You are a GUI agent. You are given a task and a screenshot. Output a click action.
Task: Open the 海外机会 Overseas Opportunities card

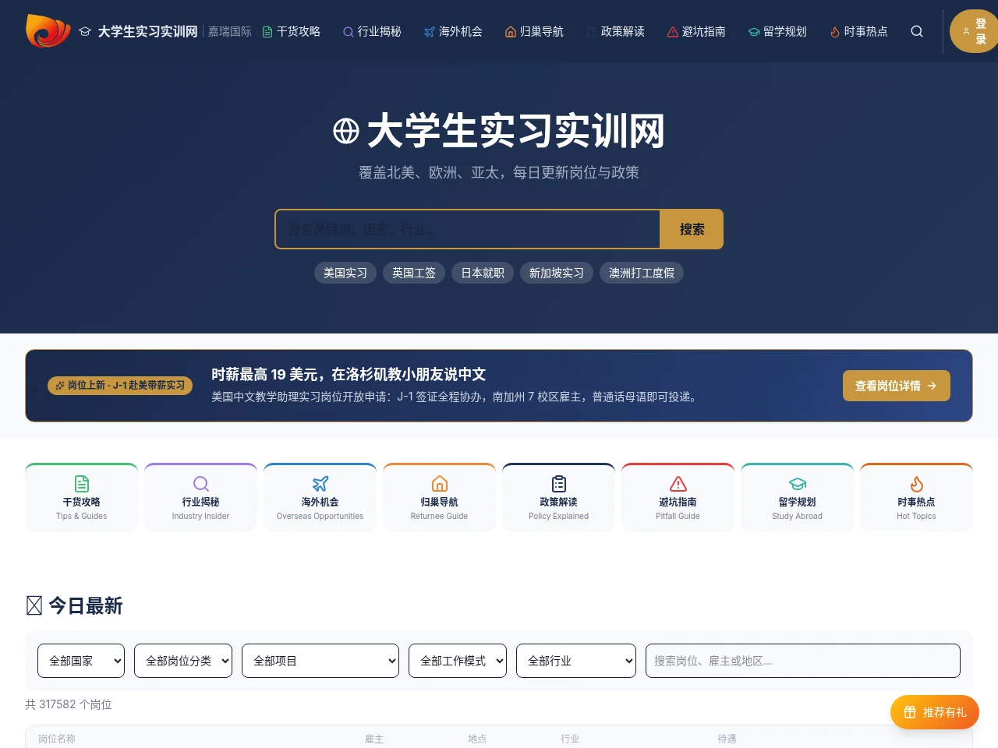(320, 497)
